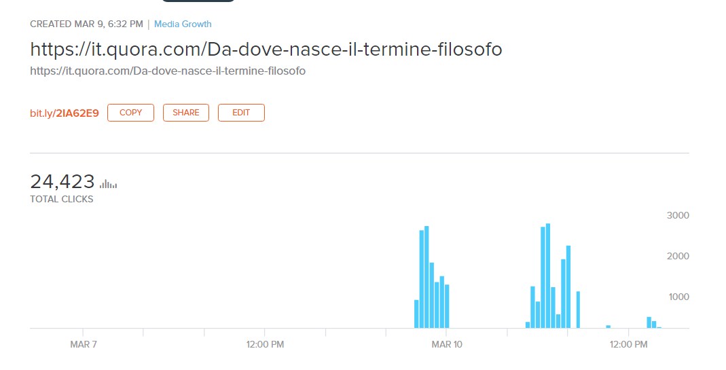
Task: Click the left 12:00 PM axis label
Action: click(265, 345)
